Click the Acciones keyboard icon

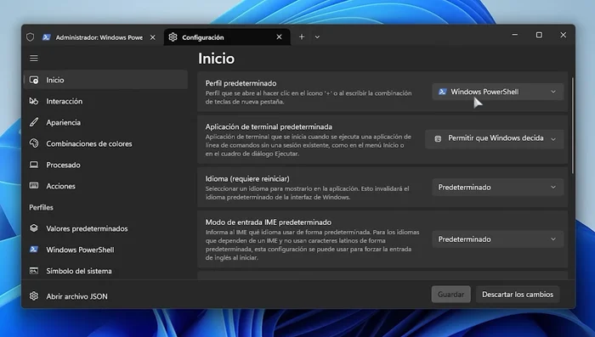[34, 186]
